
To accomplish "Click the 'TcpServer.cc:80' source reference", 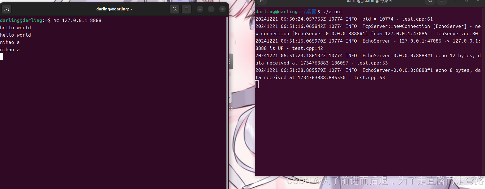I will click(x=457, y=34).
